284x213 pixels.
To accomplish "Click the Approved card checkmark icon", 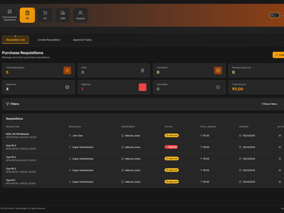I will 67,87.
